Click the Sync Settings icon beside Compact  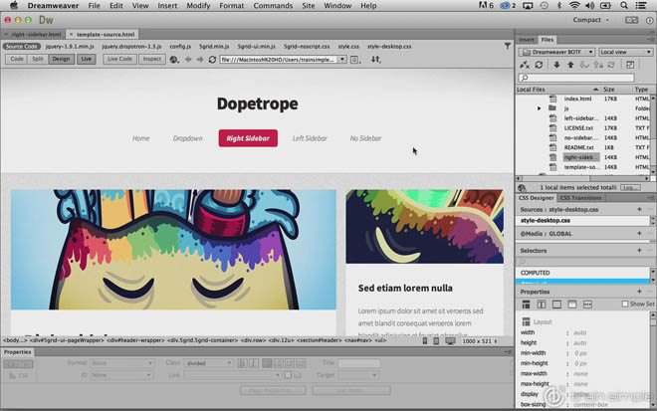point(631,20)
